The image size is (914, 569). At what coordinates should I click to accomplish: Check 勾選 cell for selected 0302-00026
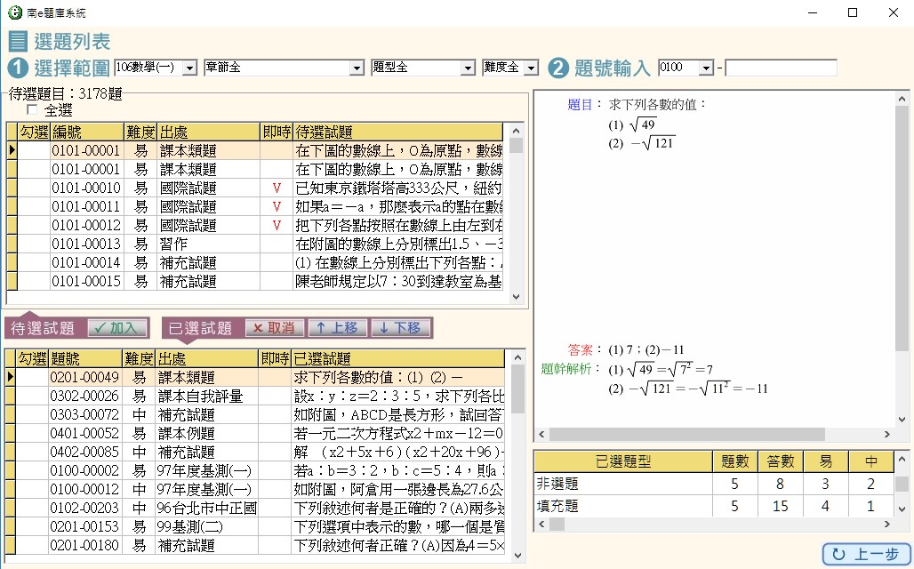33,396
